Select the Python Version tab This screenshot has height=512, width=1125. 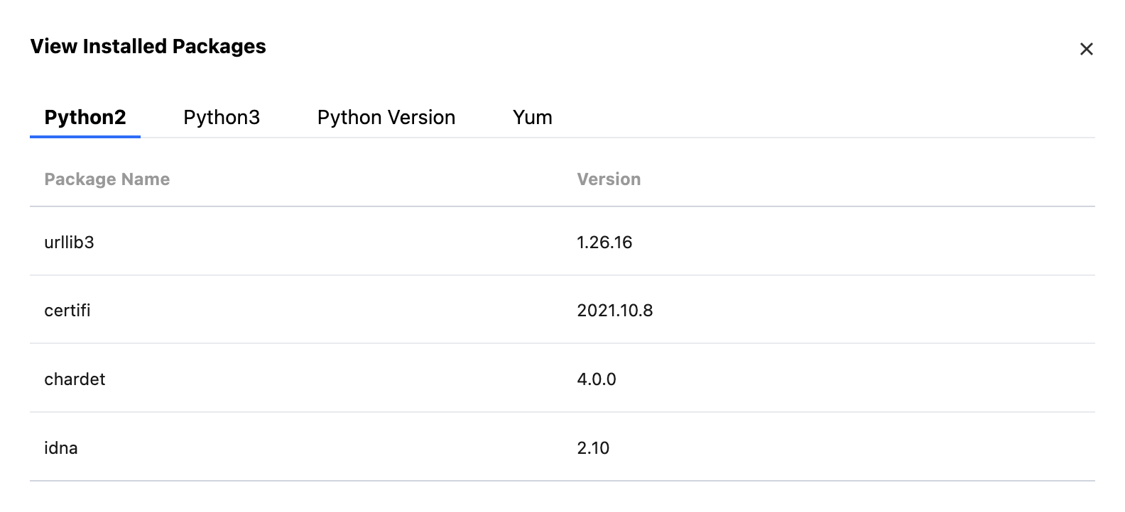tap(386, 118)
